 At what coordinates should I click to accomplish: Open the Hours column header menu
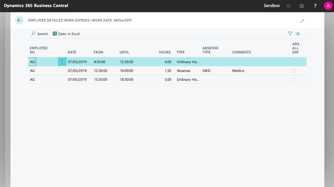point(165,52)
